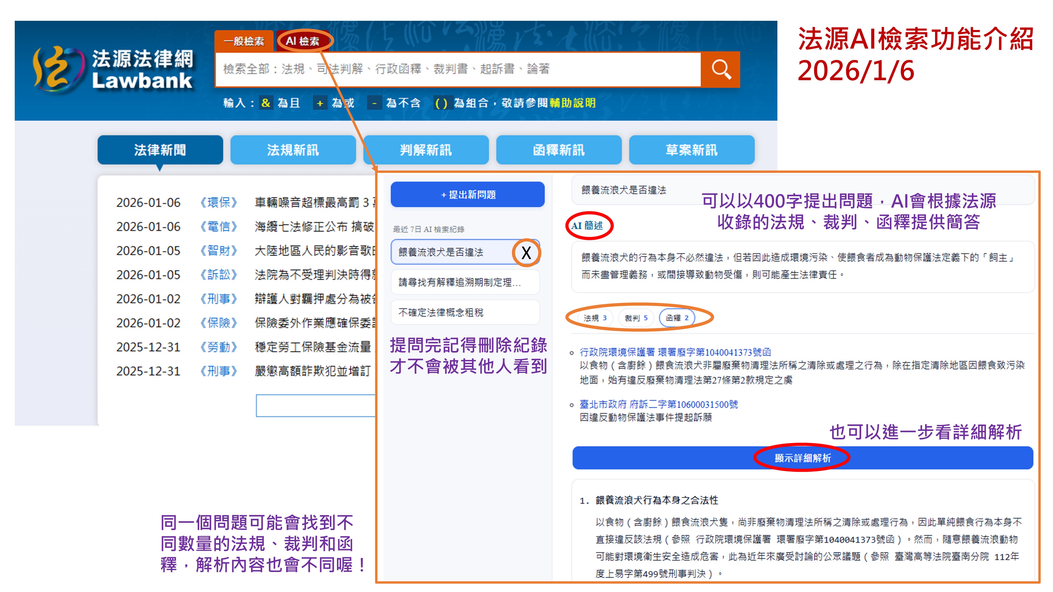
Task: Filter results by 裁判 5 chip
Action: click(636, 318)
